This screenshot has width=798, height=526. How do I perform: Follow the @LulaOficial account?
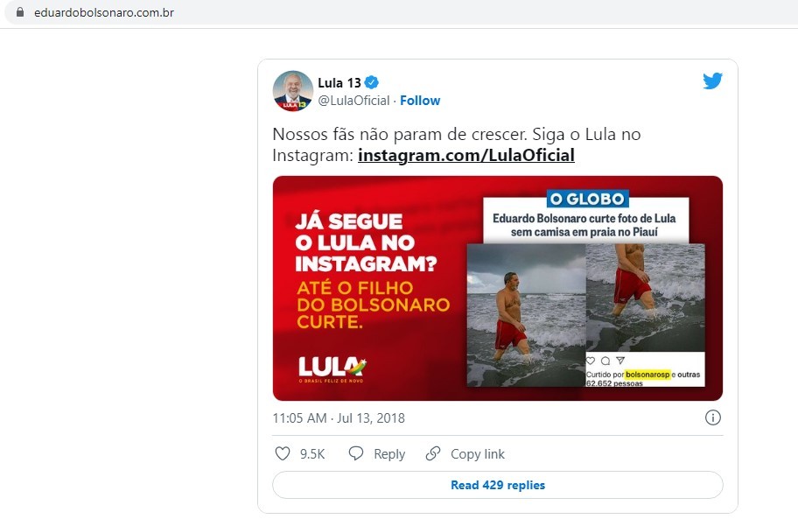point(420,101)
